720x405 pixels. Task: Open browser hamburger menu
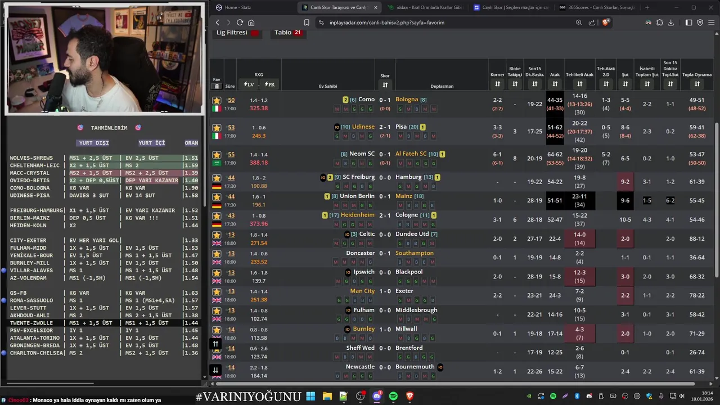point(711,22)
